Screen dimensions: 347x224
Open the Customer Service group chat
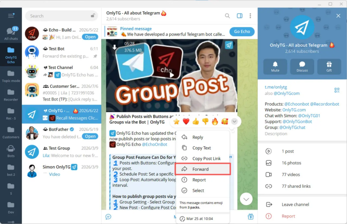point(62,92)
